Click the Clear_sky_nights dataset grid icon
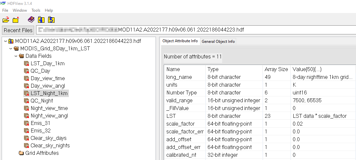The width and height of the screenshot is (356, 160). coord(27,146)
